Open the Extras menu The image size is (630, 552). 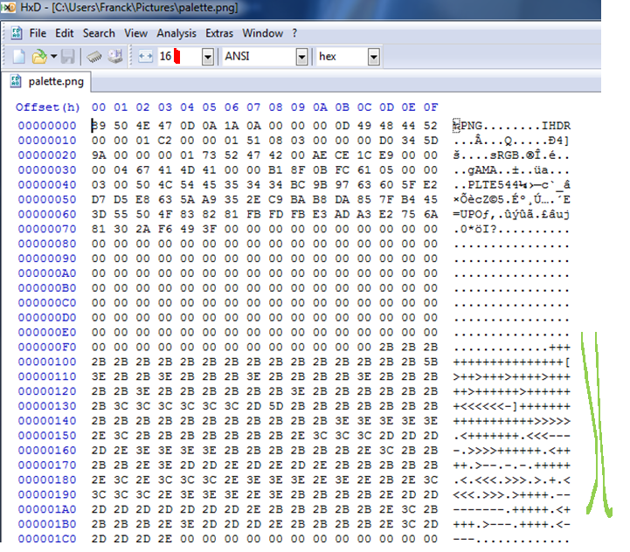(219, 33)
